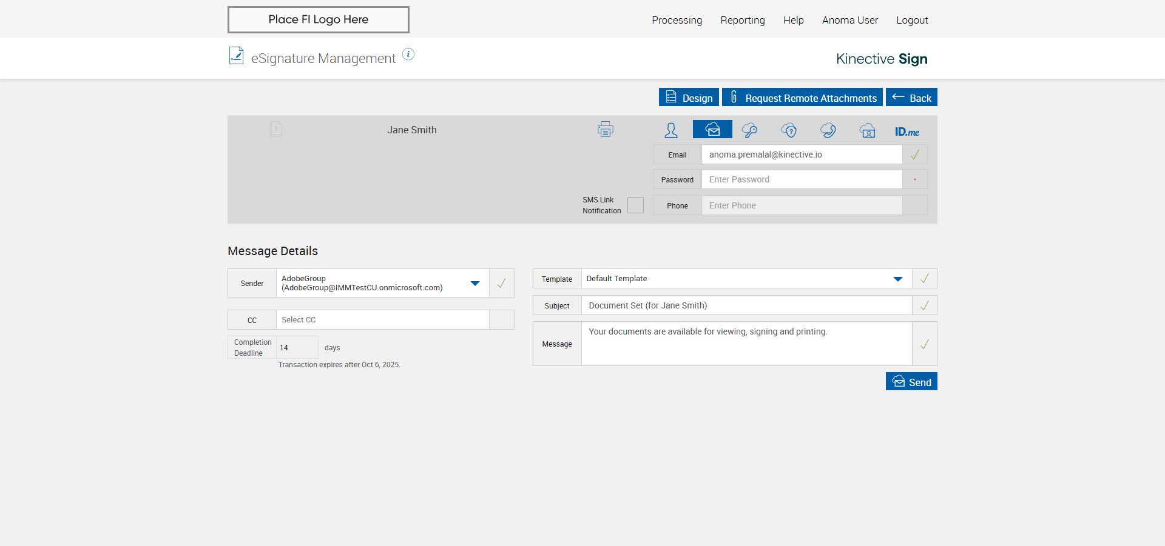Click the Logout link
Image resolution: width=1165 pixels, height=546 pixels.
[912, 20]
